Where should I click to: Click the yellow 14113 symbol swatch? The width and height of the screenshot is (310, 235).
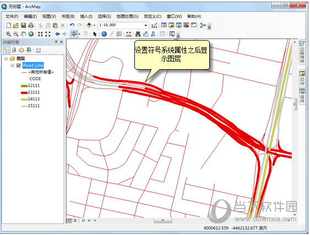coord(24,99)
